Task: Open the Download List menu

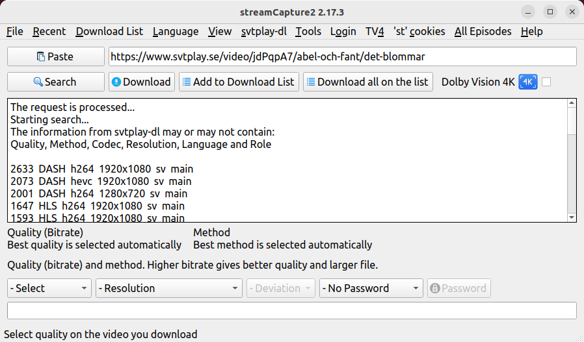Action: [109, 32]
